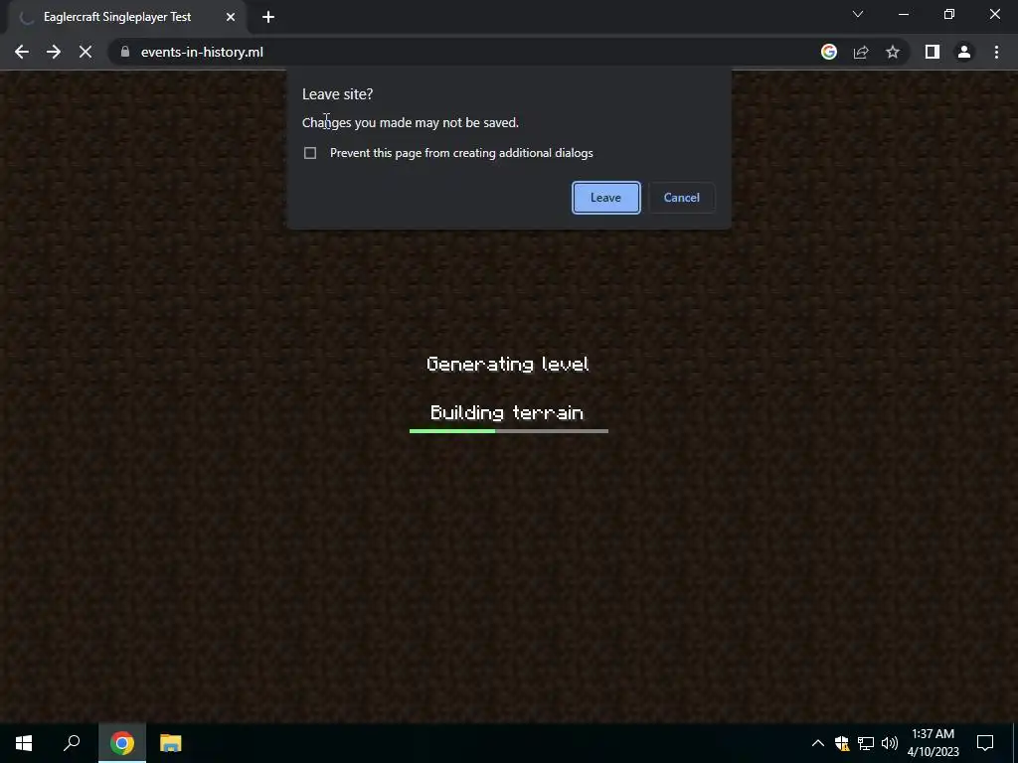Click the Chrome taskbar icon
Viewport: 1018px width, 763px height.
[x=122, y=743]
